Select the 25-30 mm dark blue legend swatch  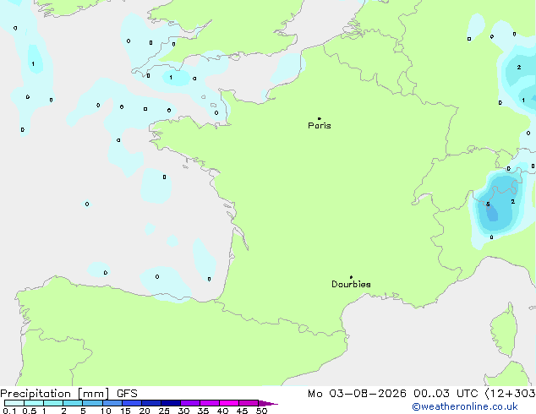tap(170, 403)
